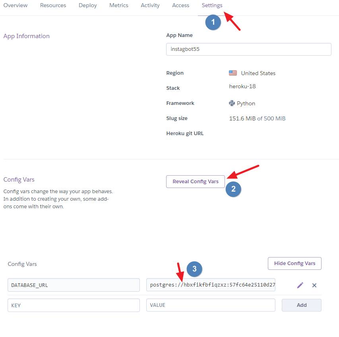Select the Activity tab
Image resolution: width=339 pixels, height=337 pixels.
click(150, 6)
